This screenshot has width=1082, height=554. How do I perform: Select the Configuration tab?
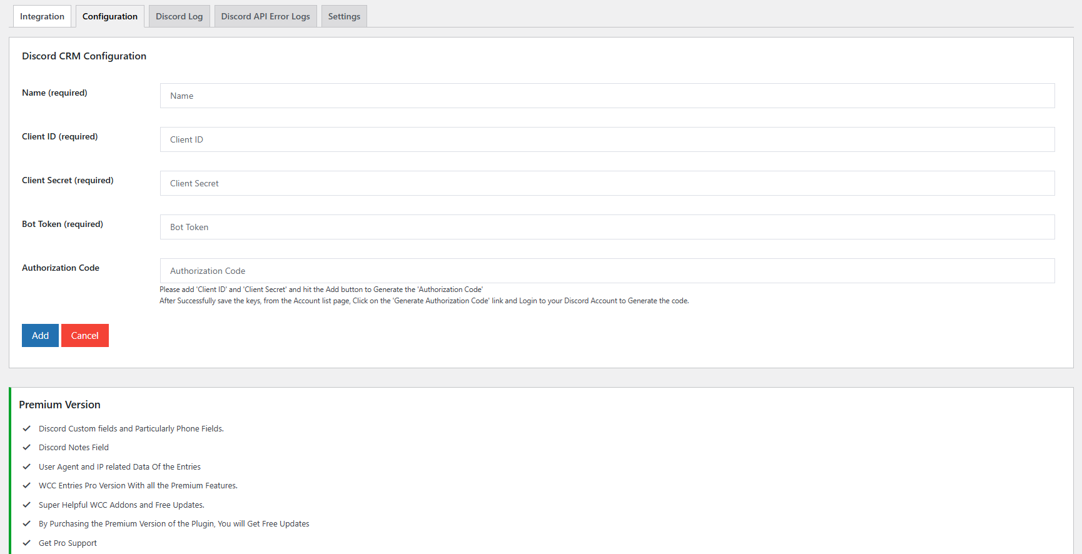tap(110, 16)
